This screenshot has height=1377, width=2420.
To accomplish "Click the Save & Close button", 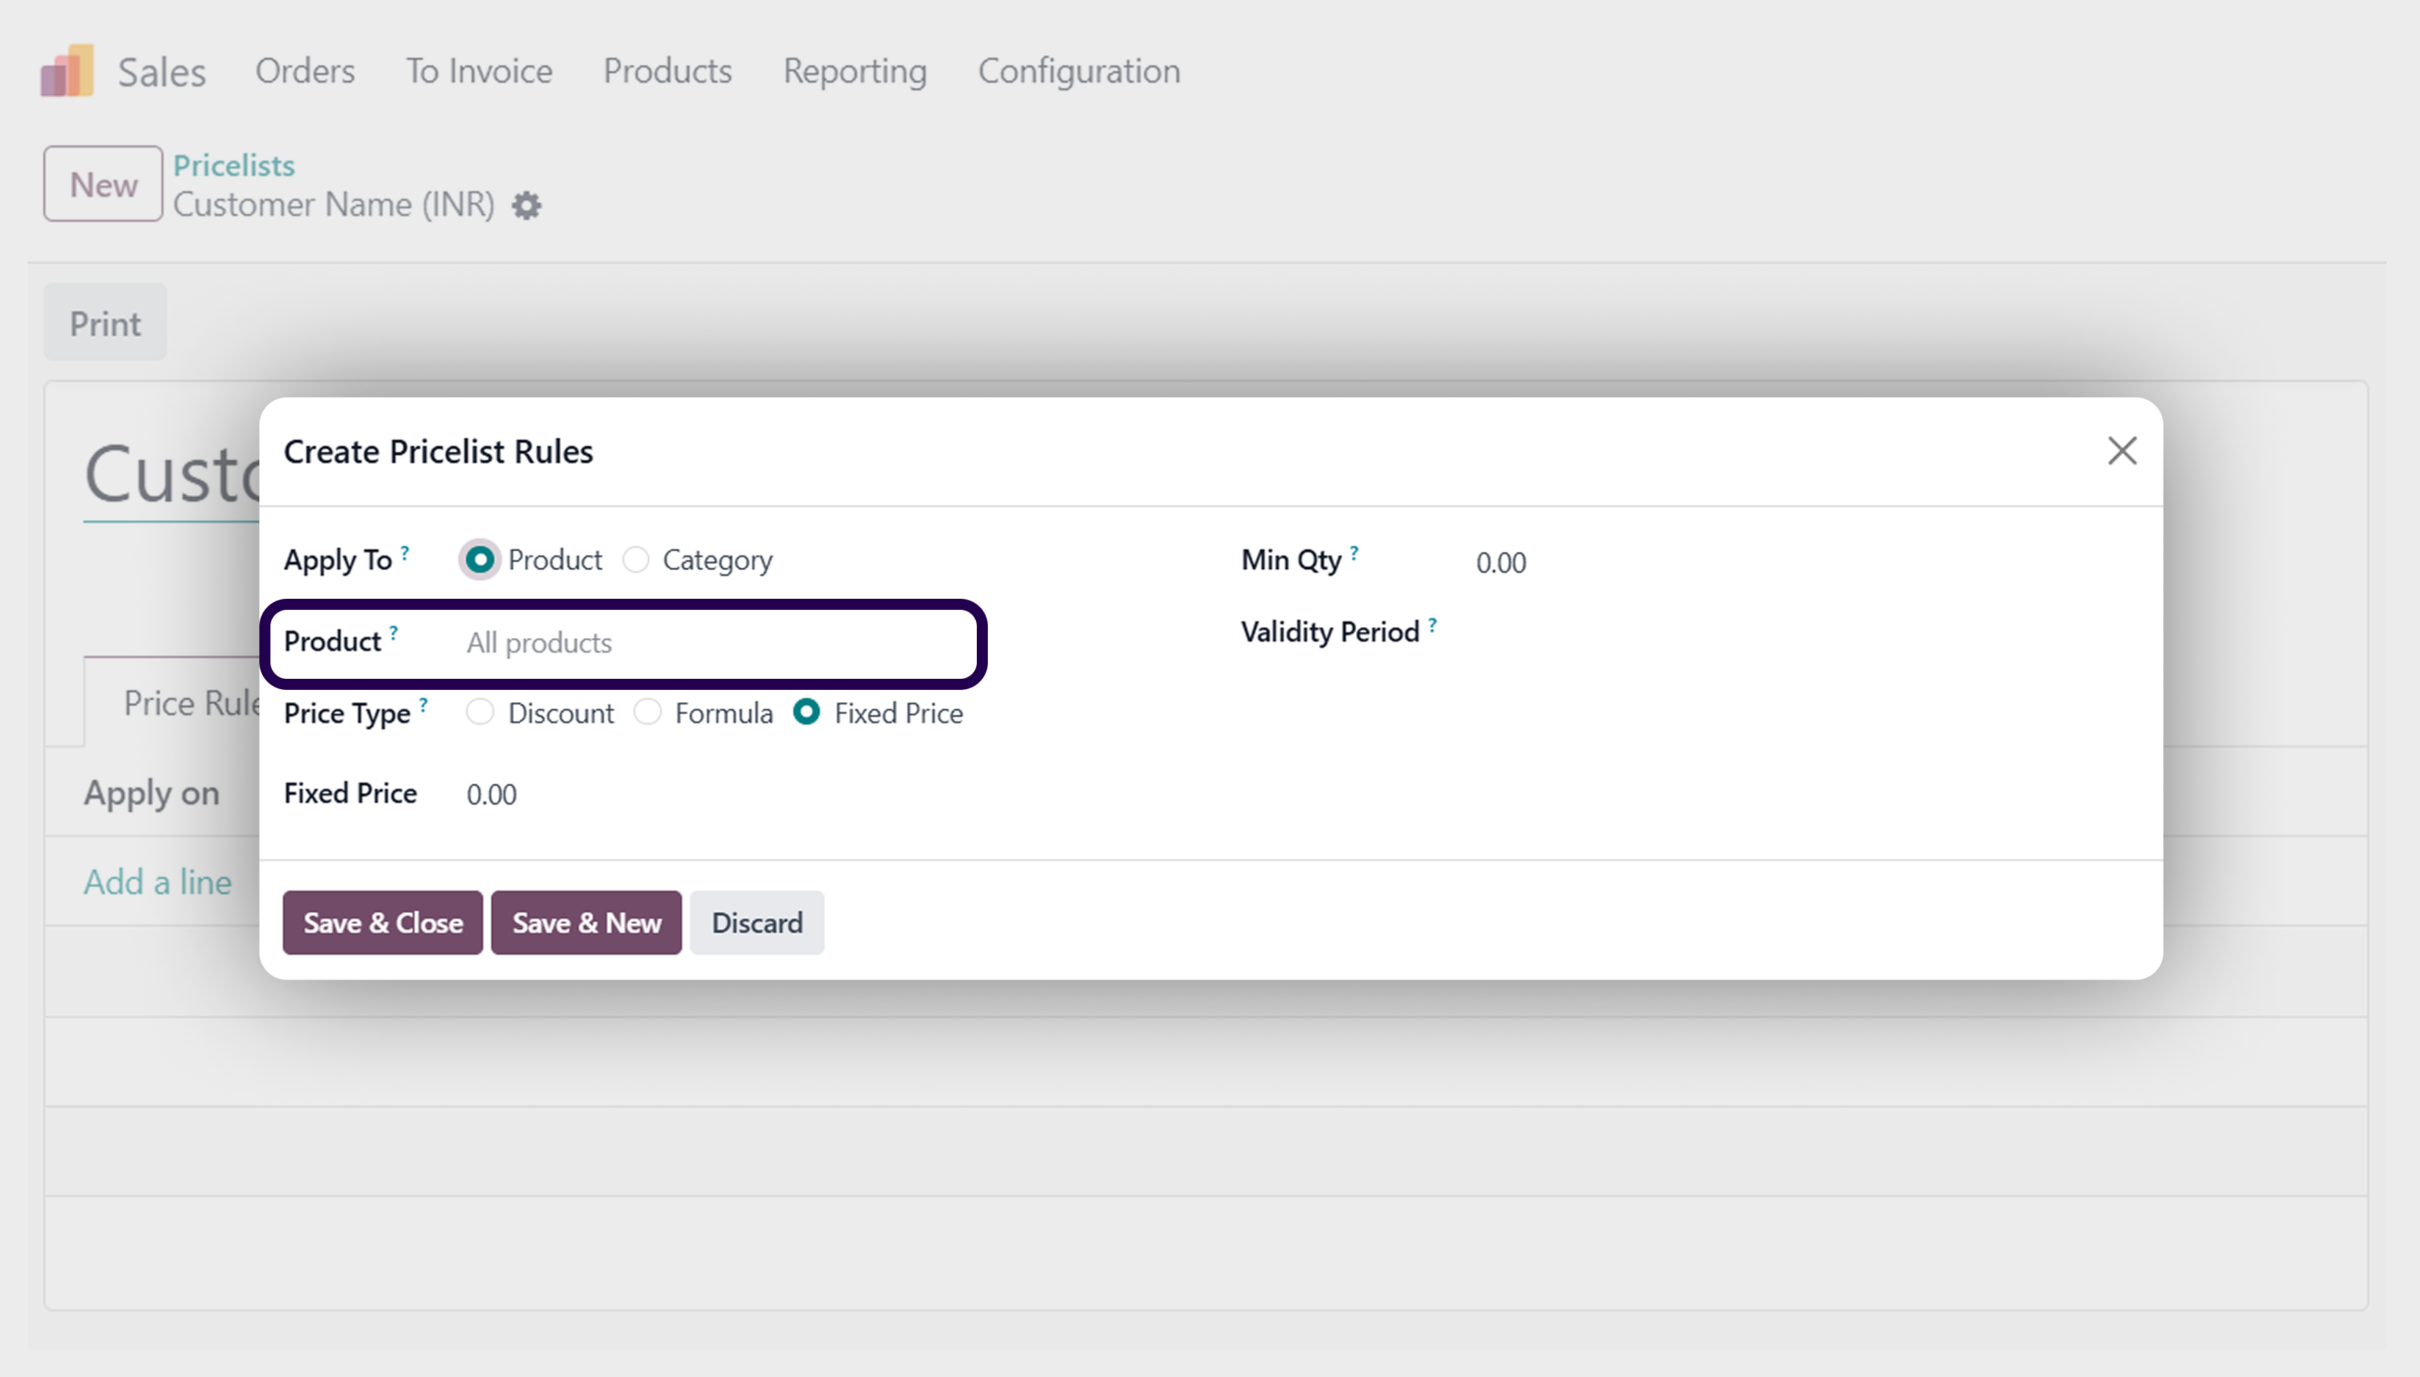I will pyautogui.click(x=383, y=922).
